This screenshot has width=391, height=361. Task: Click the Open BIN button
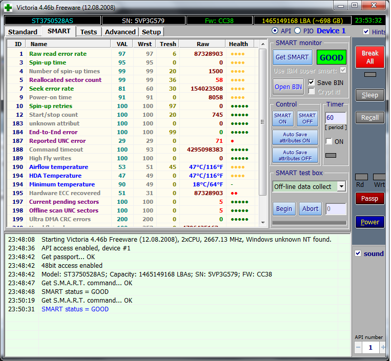[x=289, y=87]
